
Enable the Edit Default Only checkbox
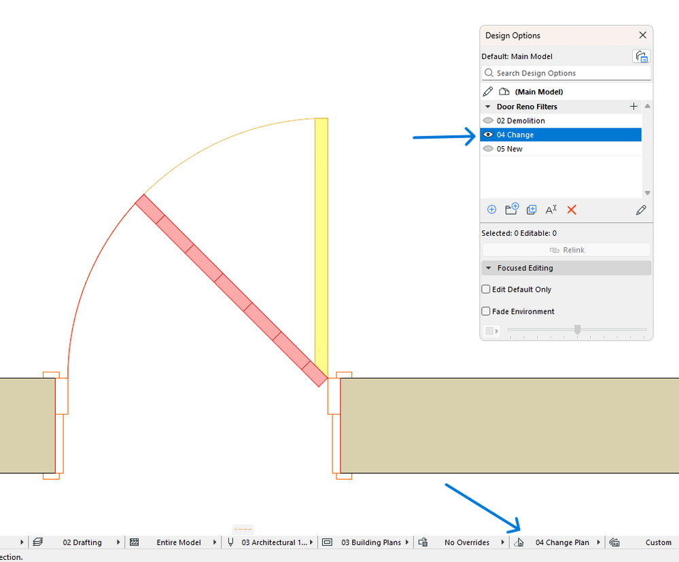click(486, 289)
